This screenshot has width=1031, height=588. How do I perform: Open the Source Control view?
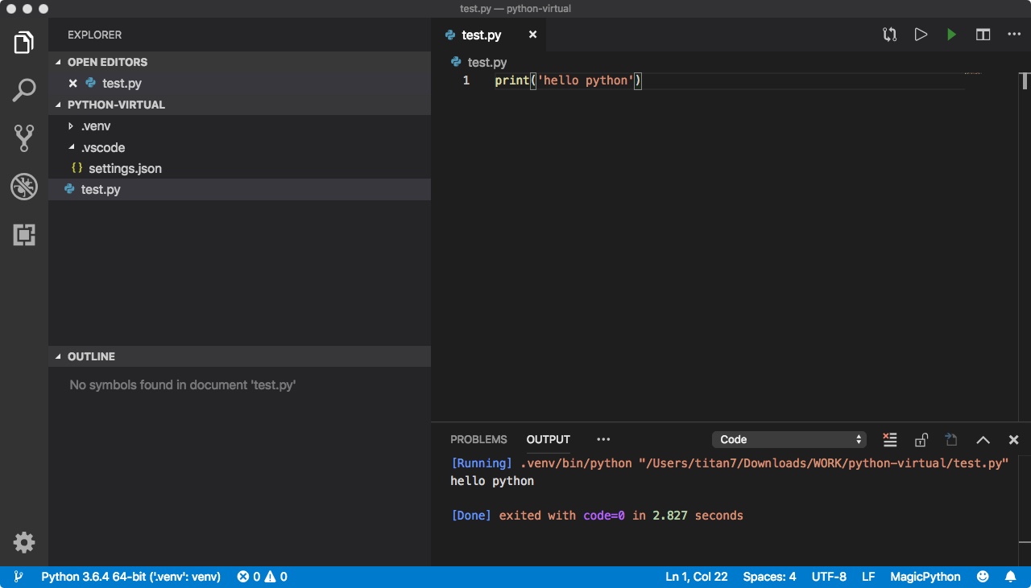tap(24, 138)
